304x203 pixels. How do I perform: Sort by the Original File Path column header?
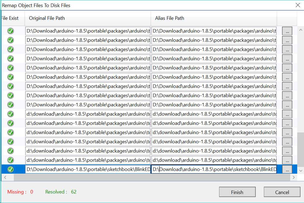88,18
